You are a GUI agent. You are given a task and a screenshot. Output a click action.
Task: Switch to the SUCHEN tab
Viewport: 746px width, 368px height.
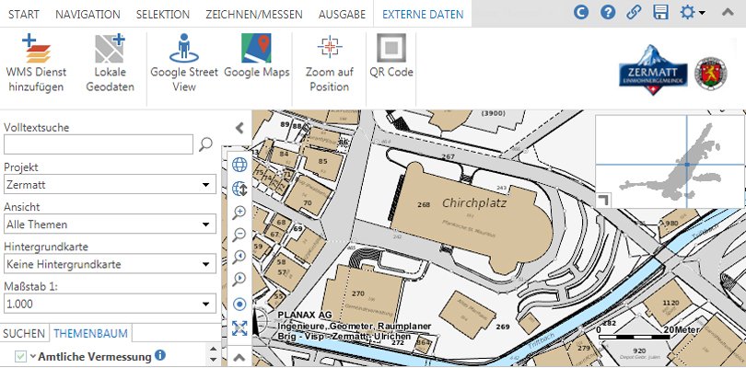pos(24,332)
